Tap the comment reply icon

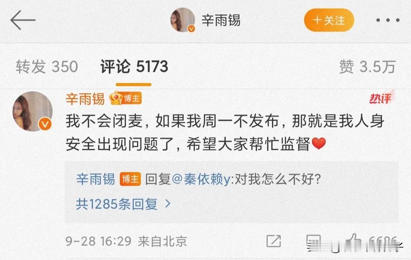314,241
